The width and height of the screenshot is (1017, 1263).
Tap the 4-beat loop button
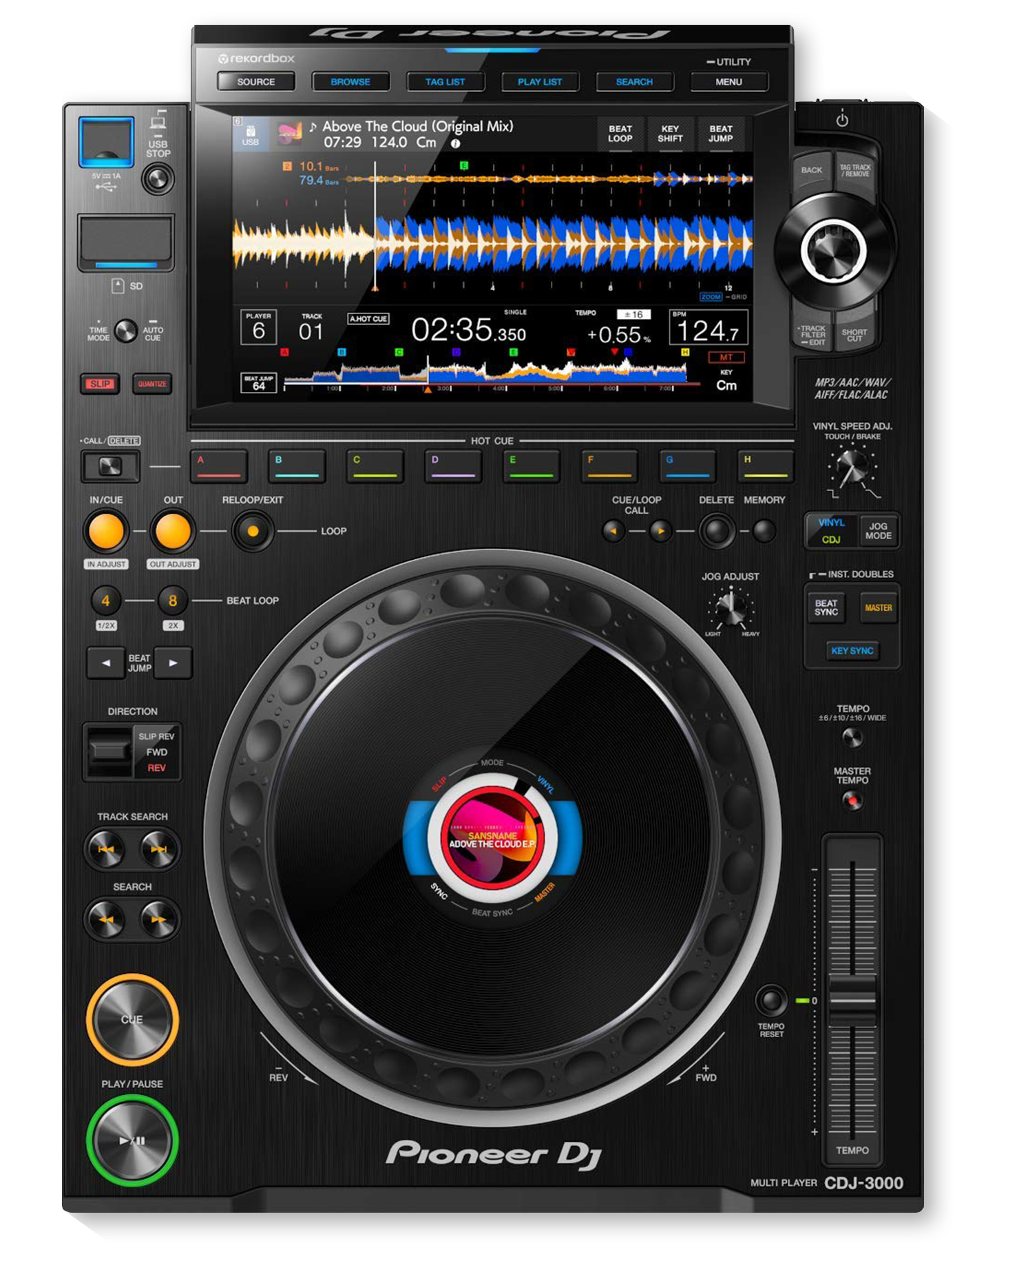[x=106, y=601]
